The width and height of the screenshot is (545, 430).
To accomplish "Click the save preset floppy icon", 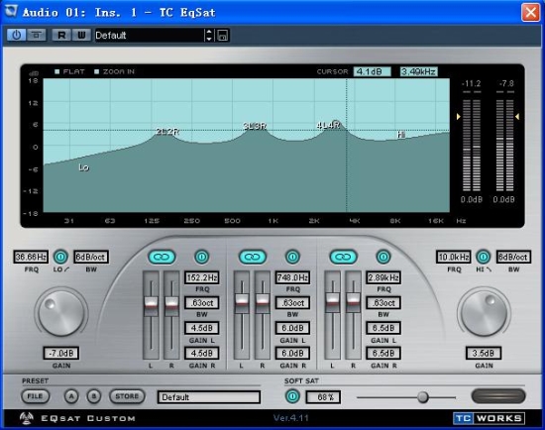I will (223, 35).
